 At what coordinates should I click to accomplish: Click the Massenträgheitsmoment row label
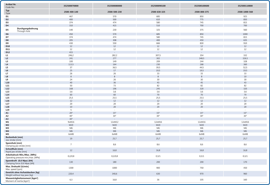click(x=22, y=180)
